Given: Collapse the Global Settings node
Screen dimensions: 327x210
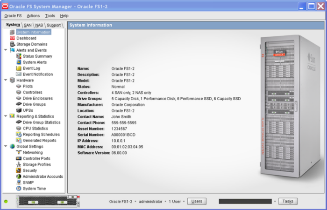Looking at the screenshot, I should (6, 146).
